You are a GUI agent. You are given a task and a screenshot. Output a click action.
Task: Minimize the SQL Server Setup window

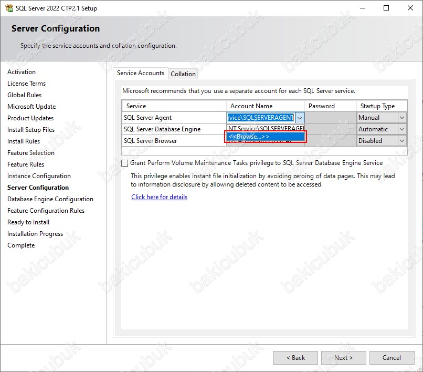363,8
